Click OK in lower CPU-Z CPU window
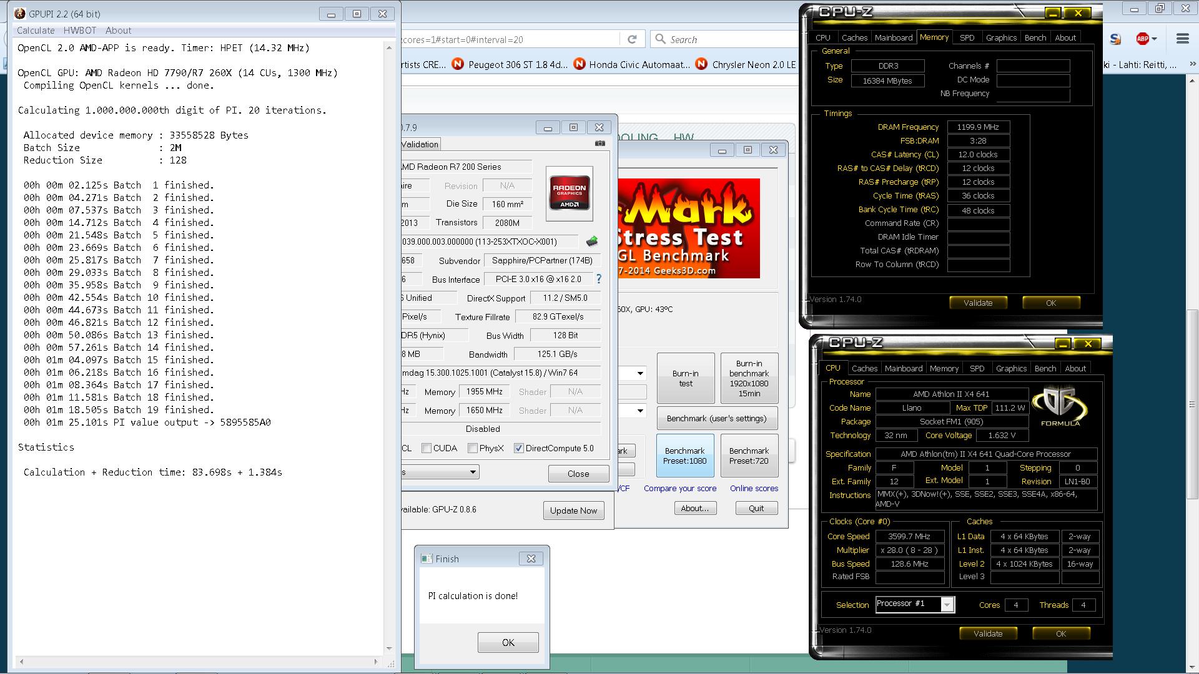This screenshot has height=674, width=1199. pyautogui.click(x=1061, y=633)
